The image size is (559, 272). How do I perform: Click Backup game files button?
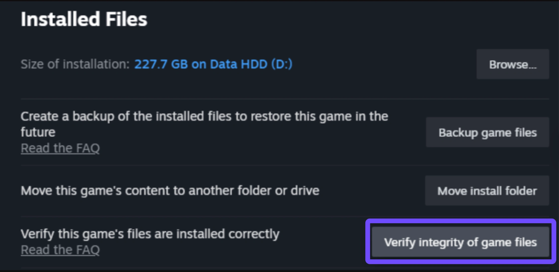point(487,132)
